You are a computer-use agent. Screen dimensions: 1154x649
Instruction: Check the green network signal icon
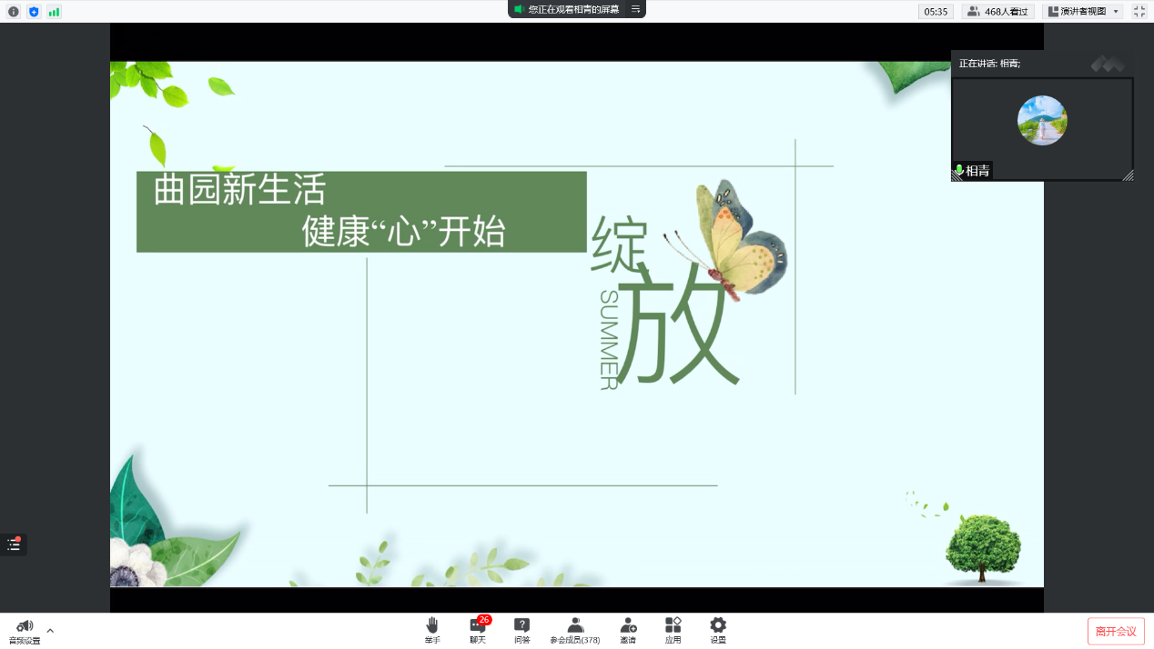pos(55,12)
